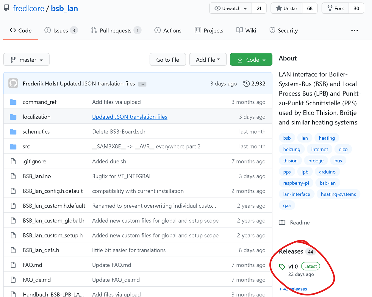Click the v1.0 release tag icon
This screenshot has height=297, width=372.
(x=282, y=267)
